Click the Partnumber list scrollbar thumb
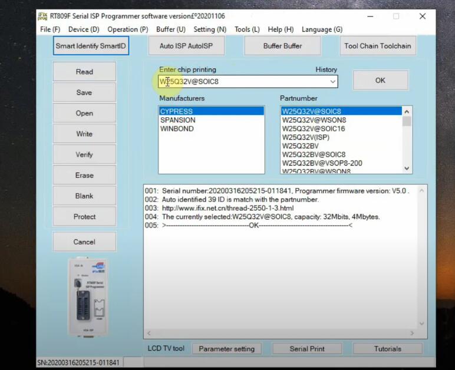Viewport: 455px width, 370px height. [x=407, y=121]
